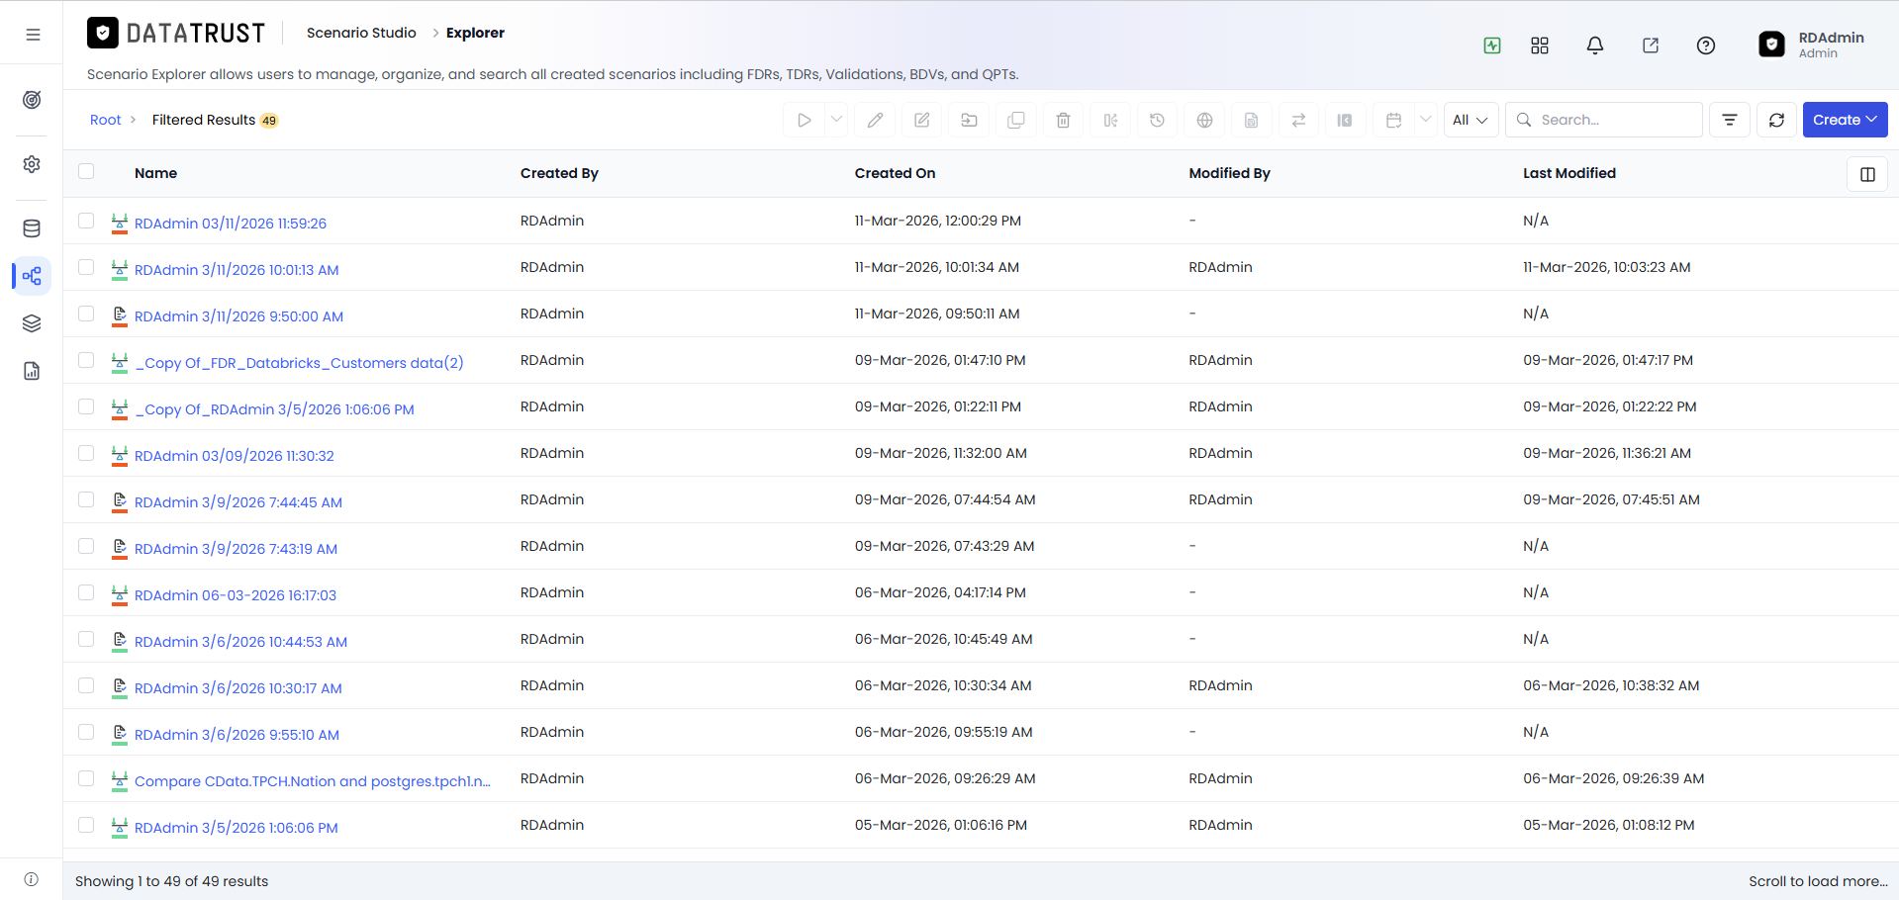This screenshot has height=900, width=1899.
Task: Expand the calendar schedule dropdown arrow
Action: [x=1426, y=120]
